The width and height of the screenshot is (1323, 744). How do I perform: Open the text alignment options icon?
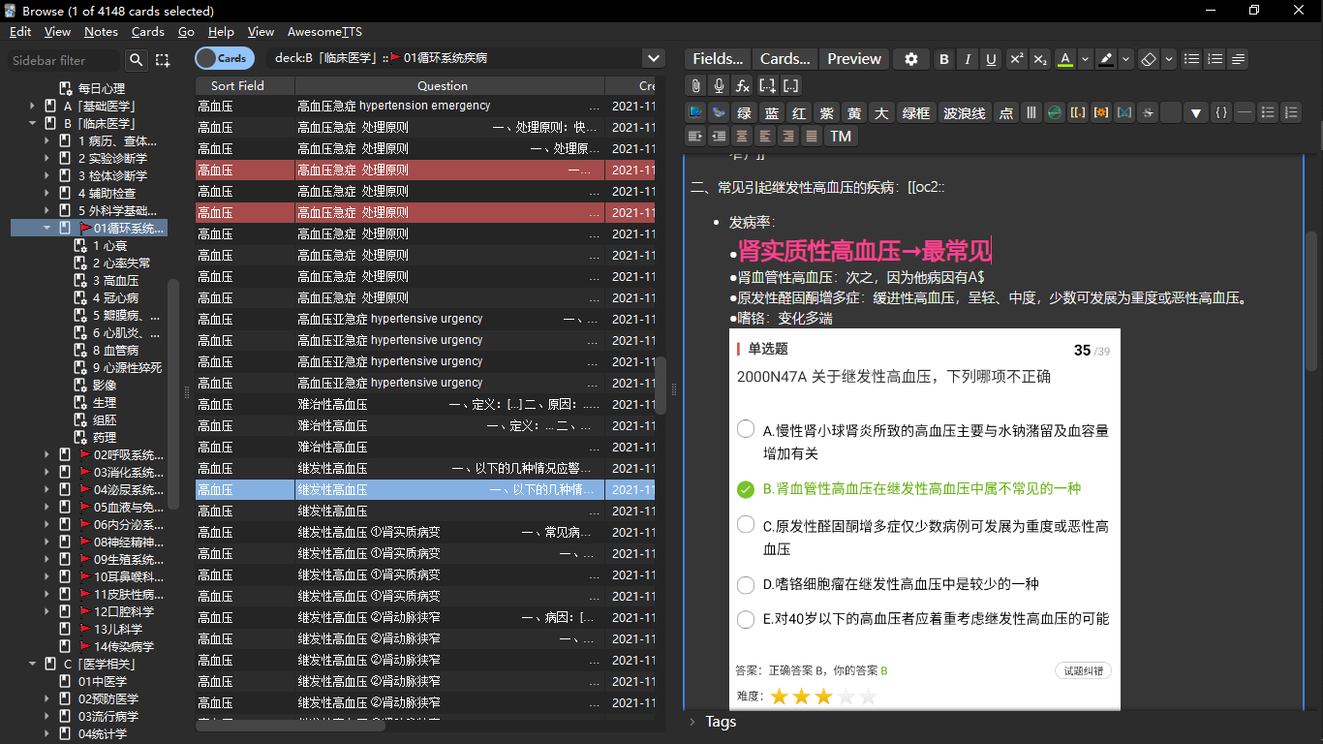click(1238, 59)
